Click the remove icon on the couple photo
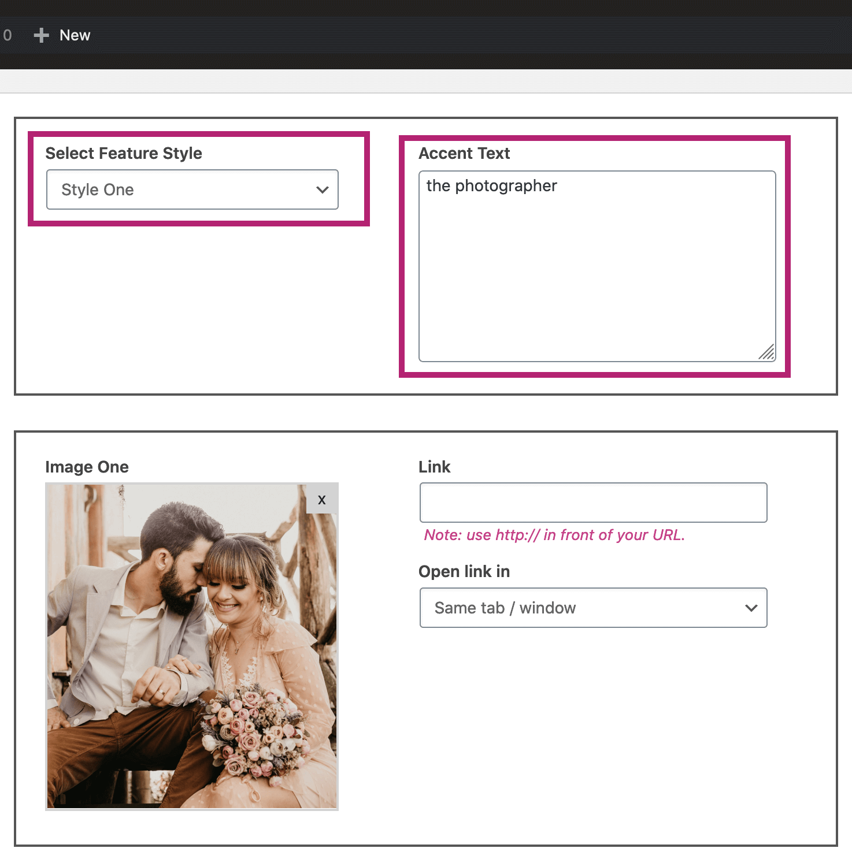Viewport: 852px width, 863px height. (321, 500)
